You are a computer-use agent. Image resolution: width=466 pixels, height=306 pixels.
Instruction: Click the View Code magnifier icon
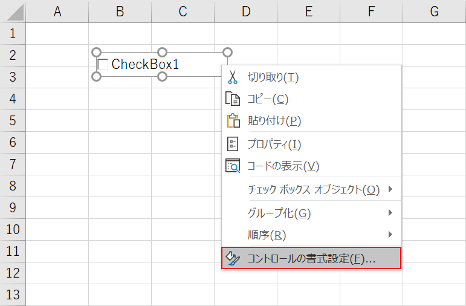pos(233,166)
